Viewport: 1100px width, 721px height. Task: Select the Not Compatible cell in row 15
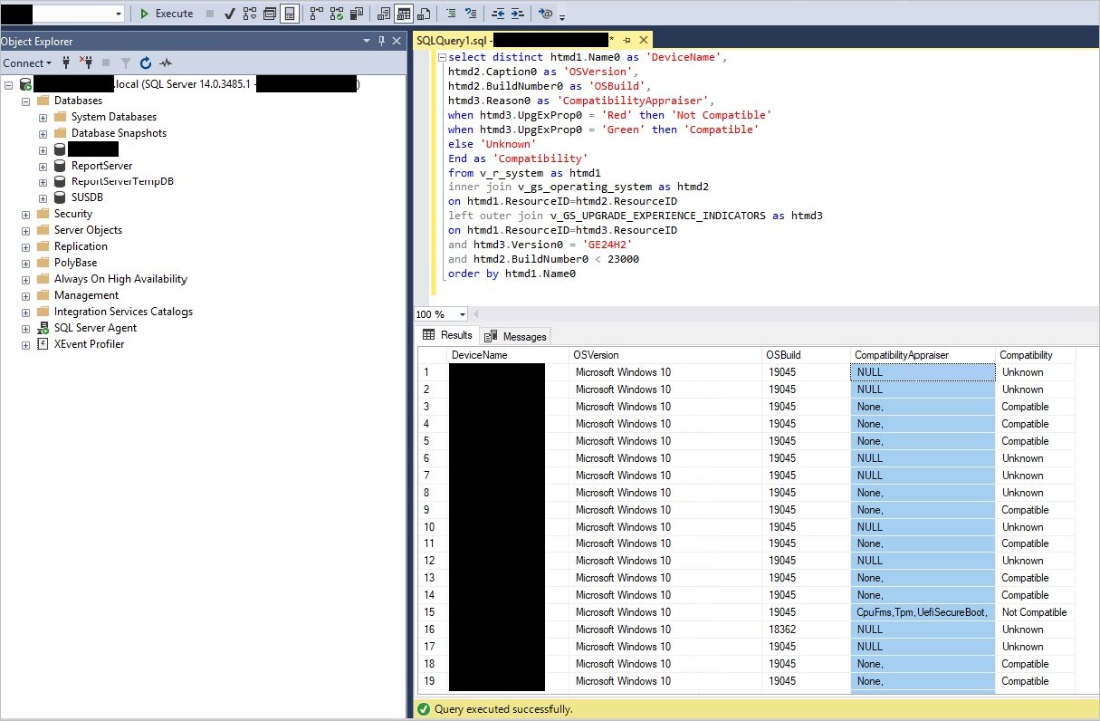1034,612
